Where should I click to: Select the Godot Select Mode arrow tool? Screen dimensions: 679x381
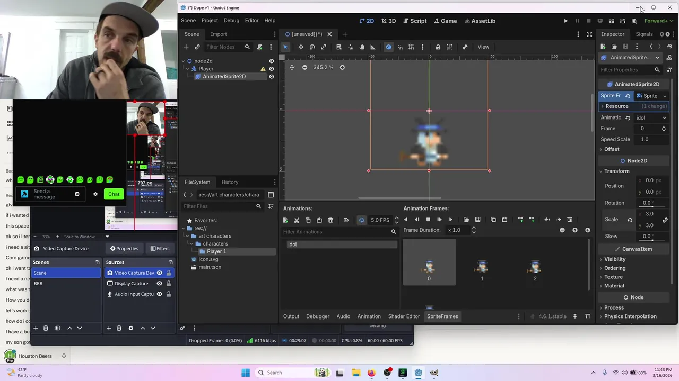(x=285, y=47)
